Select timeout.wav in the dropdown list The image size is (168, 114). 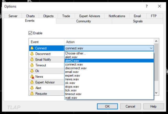coord(109,94)
